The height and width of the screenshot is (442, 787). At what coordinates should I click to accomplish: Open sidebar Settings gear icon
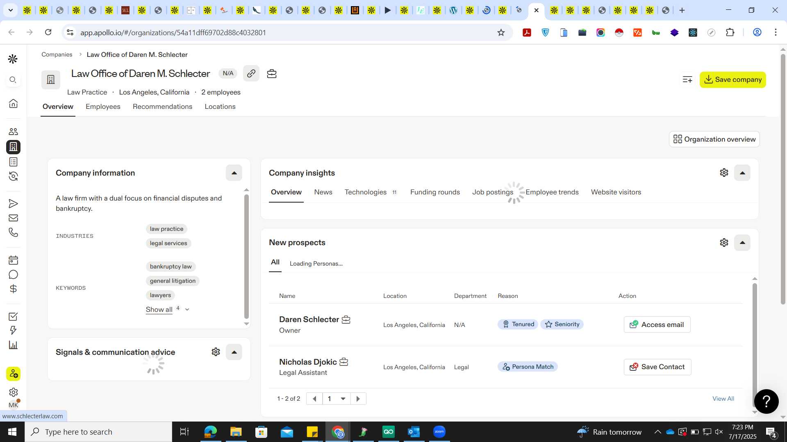13,392
